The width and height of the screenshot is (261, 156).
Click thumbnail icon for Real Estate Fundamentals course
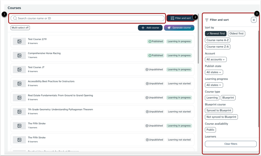[19, 98]
